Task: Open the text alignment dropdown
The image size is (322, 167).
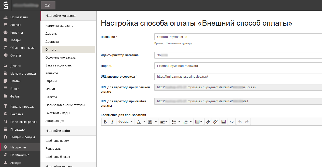Action: pyautogui.click(x=164, y=122)
